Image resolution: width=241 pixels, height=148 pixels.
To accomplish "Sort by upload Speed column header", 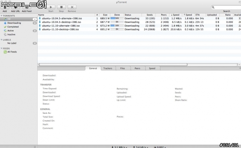I will tap(188, 15).
